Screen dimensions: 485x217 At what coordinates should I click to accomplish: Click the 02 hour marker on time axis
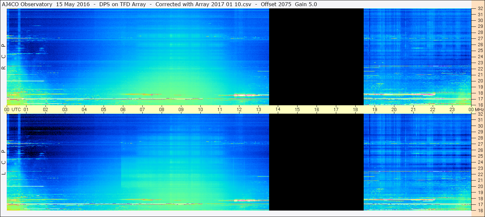pos(45,109)
